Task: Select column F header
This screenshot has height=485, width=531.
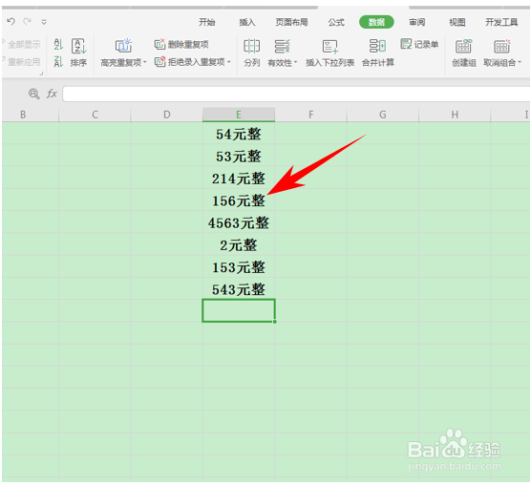Action: 310,115
